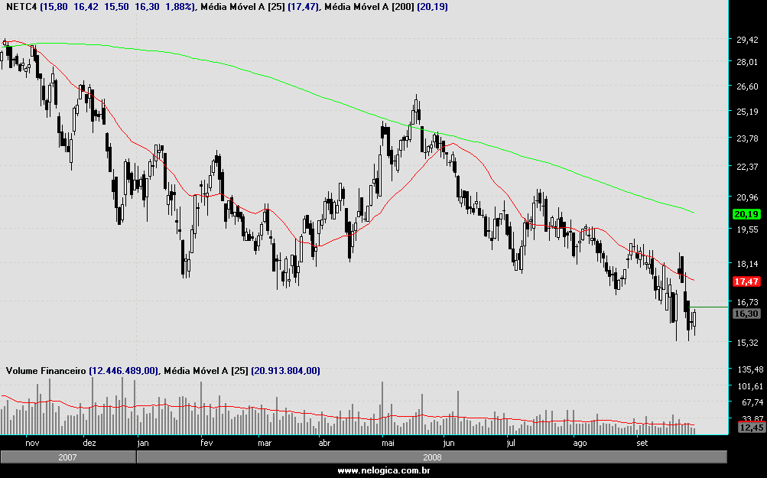Screen dimensions: 767x478
Task: Click the 2007 year bar
Action: point(68,457)
